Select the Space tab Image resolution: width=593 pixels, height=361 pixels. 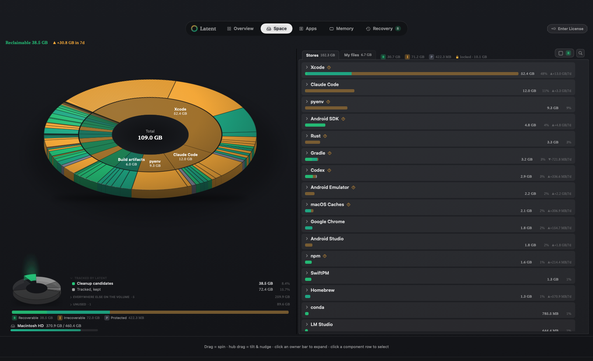point(276,29)
